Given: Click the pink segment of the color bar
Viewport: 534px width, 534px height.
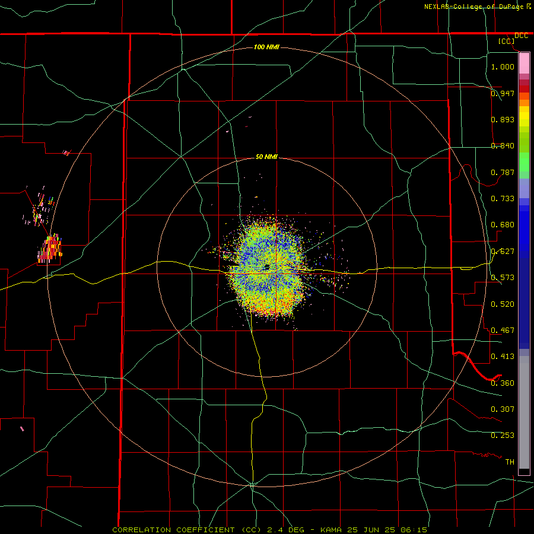Looking at the screenshot, I should pyautogui.click(x=524, y=63).
